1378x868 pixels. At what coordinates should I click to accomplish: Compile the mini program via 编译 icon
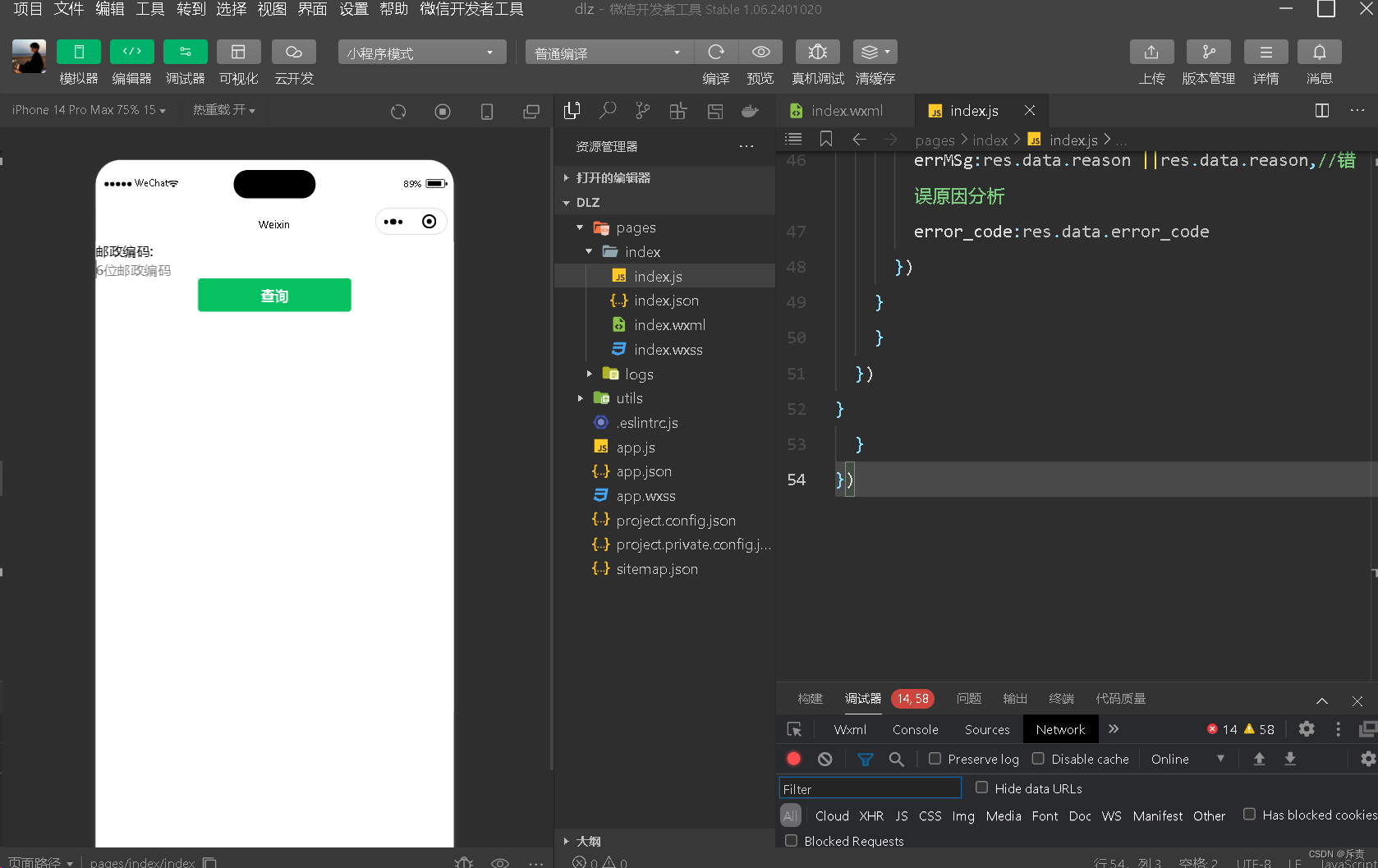point(715,52)
